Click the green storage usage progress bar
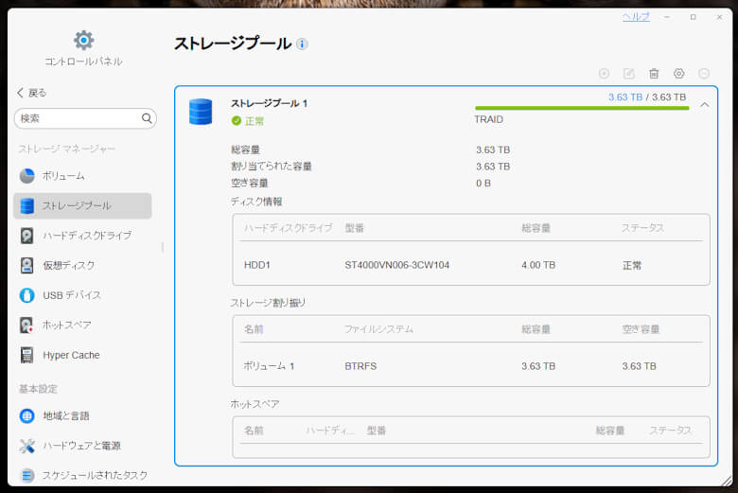 pos(581,108)
